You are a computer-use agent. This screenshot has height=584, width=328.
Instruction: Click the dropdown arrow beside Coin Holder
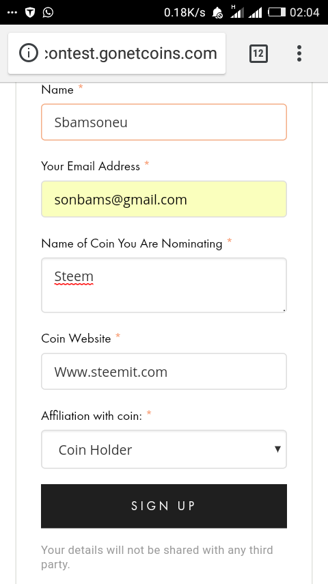(277, 449)
